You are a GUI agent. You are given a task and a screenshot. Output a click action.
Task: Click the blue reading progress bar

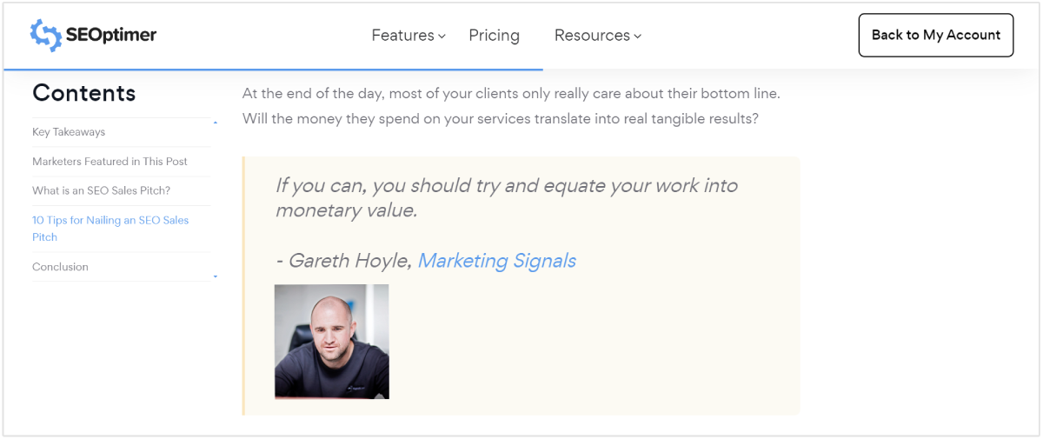[x=273, y=69]
